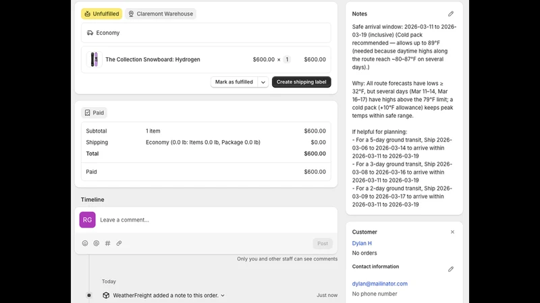The image size is (540, 303).
Task: Click the shipping $0.00 amount
Action: tap(318, 142)
